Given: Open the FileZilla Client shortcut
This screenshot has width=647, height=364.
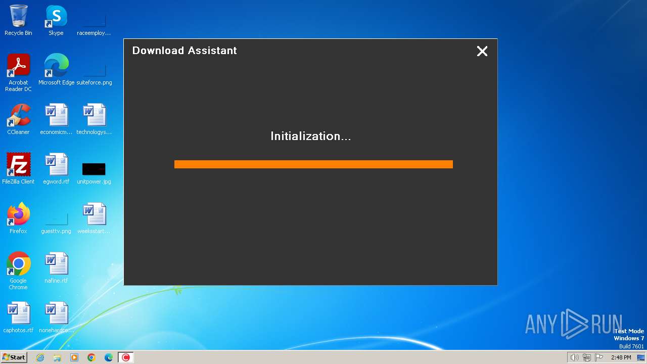Looking at the screenshot, I should tap(18, 169).
